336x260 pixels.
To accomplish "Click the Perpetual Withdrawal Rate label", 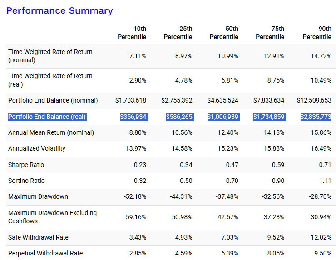I will 45,253.
